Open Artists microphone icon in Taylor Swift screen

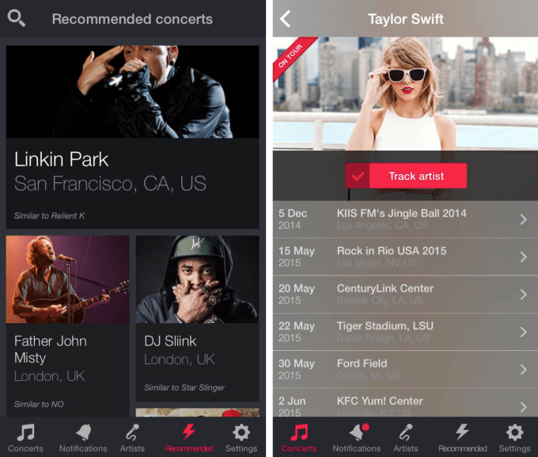[x=406, y=432]
